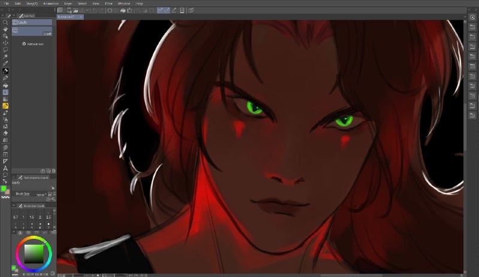Click Add sub tool button
The image size is (479, 277).
coord(33,44)
